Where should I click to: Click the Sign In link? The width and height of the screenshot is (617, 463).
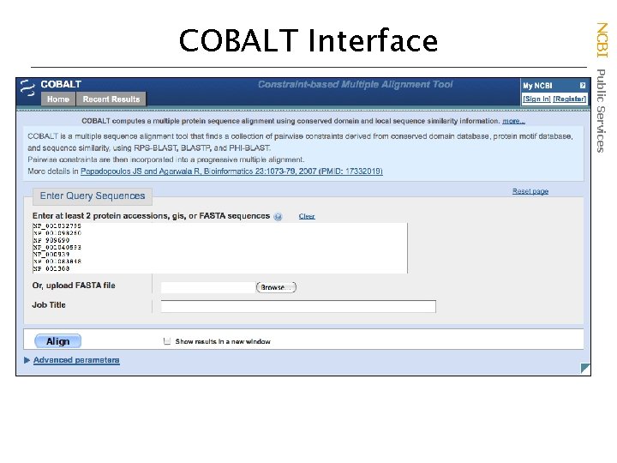point(536,99)
